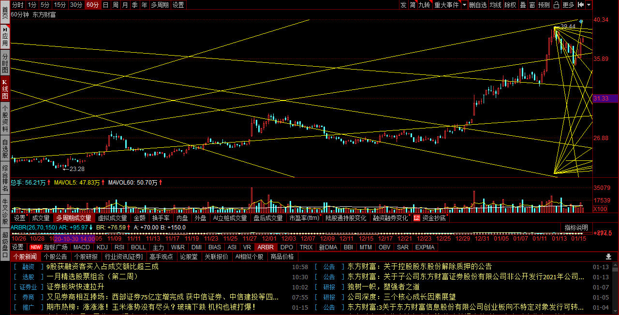Open the 重大事件 events button

(x=446, y=5)
